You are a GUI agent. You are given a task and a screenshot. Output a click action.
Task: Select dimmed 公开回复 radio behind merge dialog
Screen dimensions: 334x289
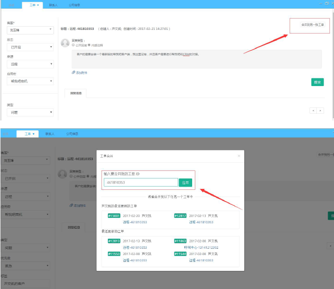[71, 176]
